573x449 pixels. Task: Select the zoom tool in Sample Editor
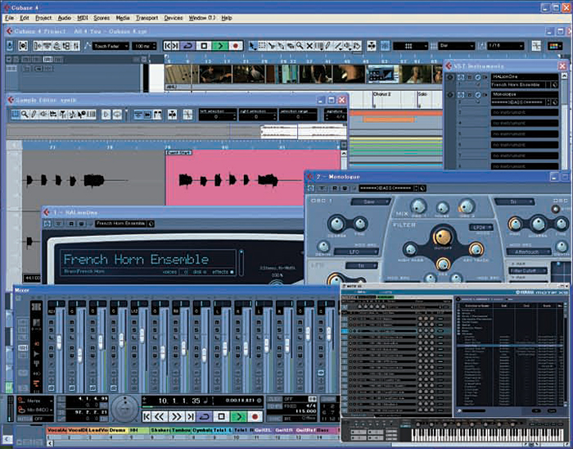coord(25,115)
